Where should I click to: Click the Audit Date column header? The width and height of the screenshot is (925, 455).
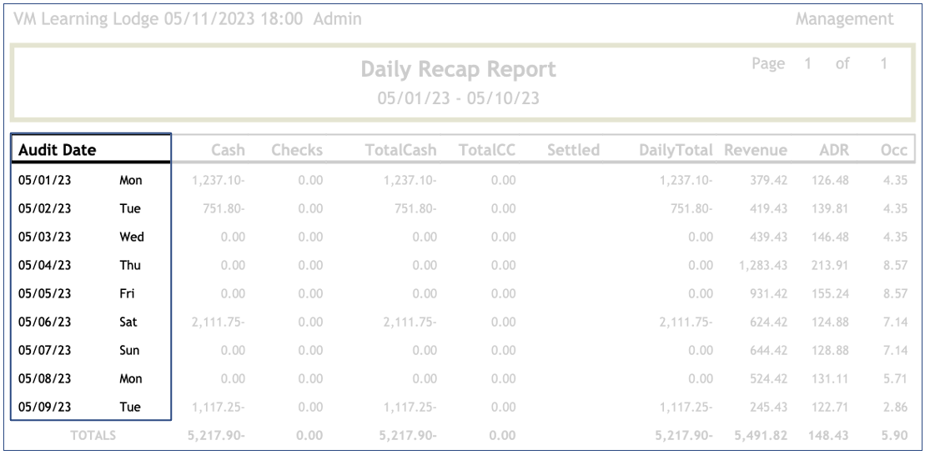pos(58,150)
